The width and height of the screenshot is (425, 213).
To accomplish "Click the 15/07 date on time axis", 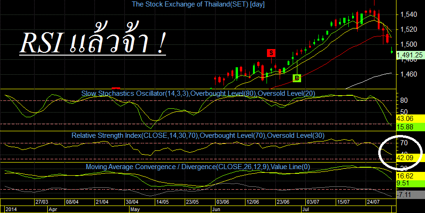I will click(343, 202).
